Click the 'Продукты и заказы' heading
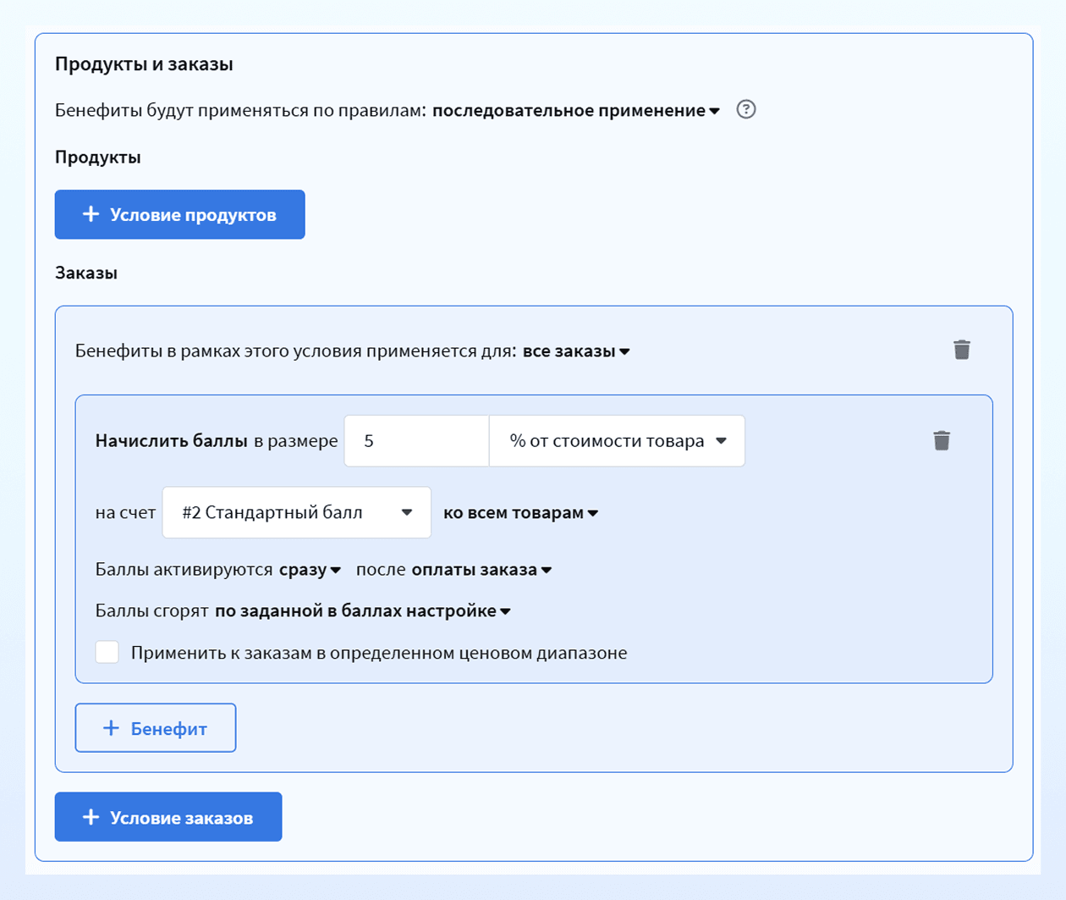This screenshot has width=1066, height=900. coord(144,64)
